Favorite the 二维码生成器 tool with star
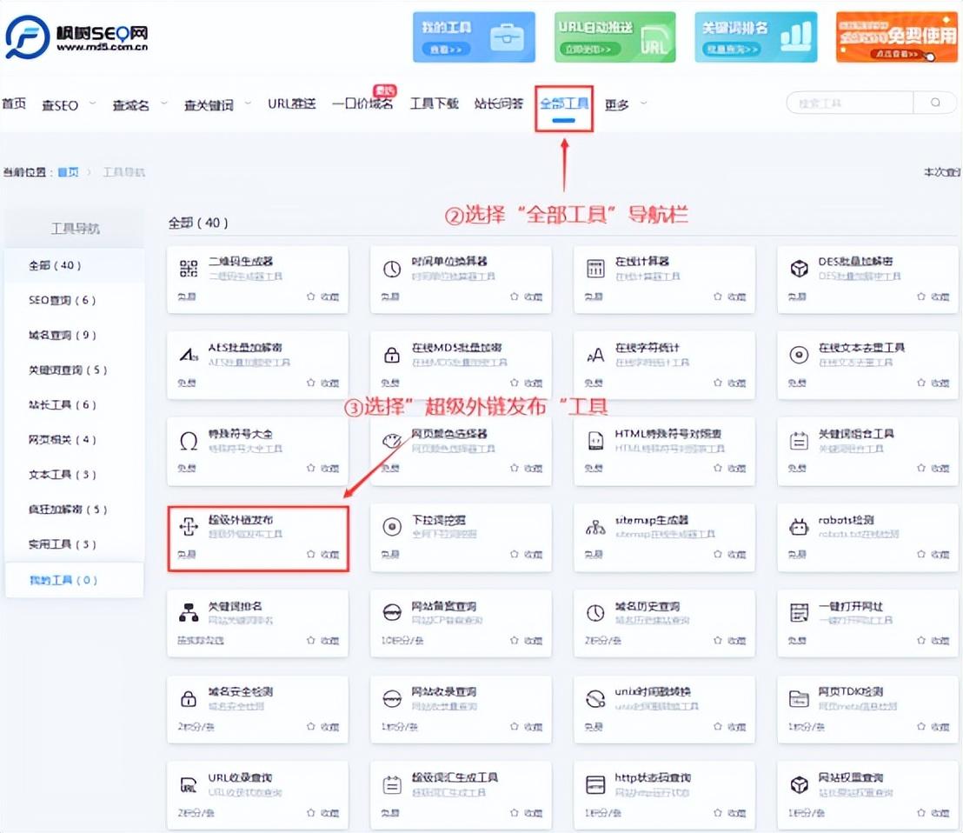 coord(311,297)
